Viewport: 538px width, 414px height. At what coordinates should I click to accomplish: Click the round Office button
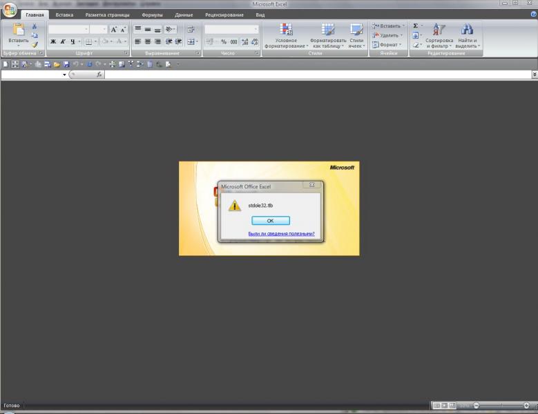(x=10, y=11)
